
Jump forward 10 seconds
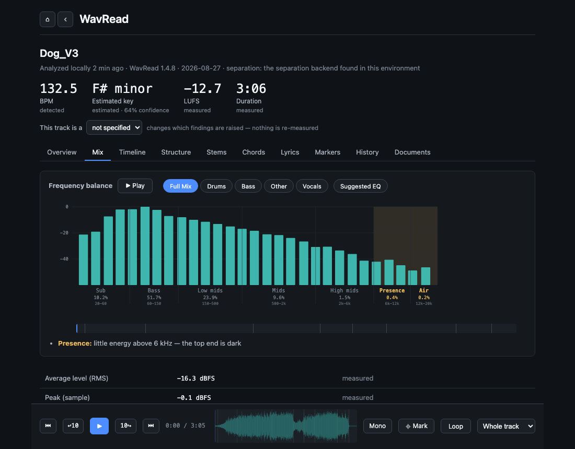(126, 426)
